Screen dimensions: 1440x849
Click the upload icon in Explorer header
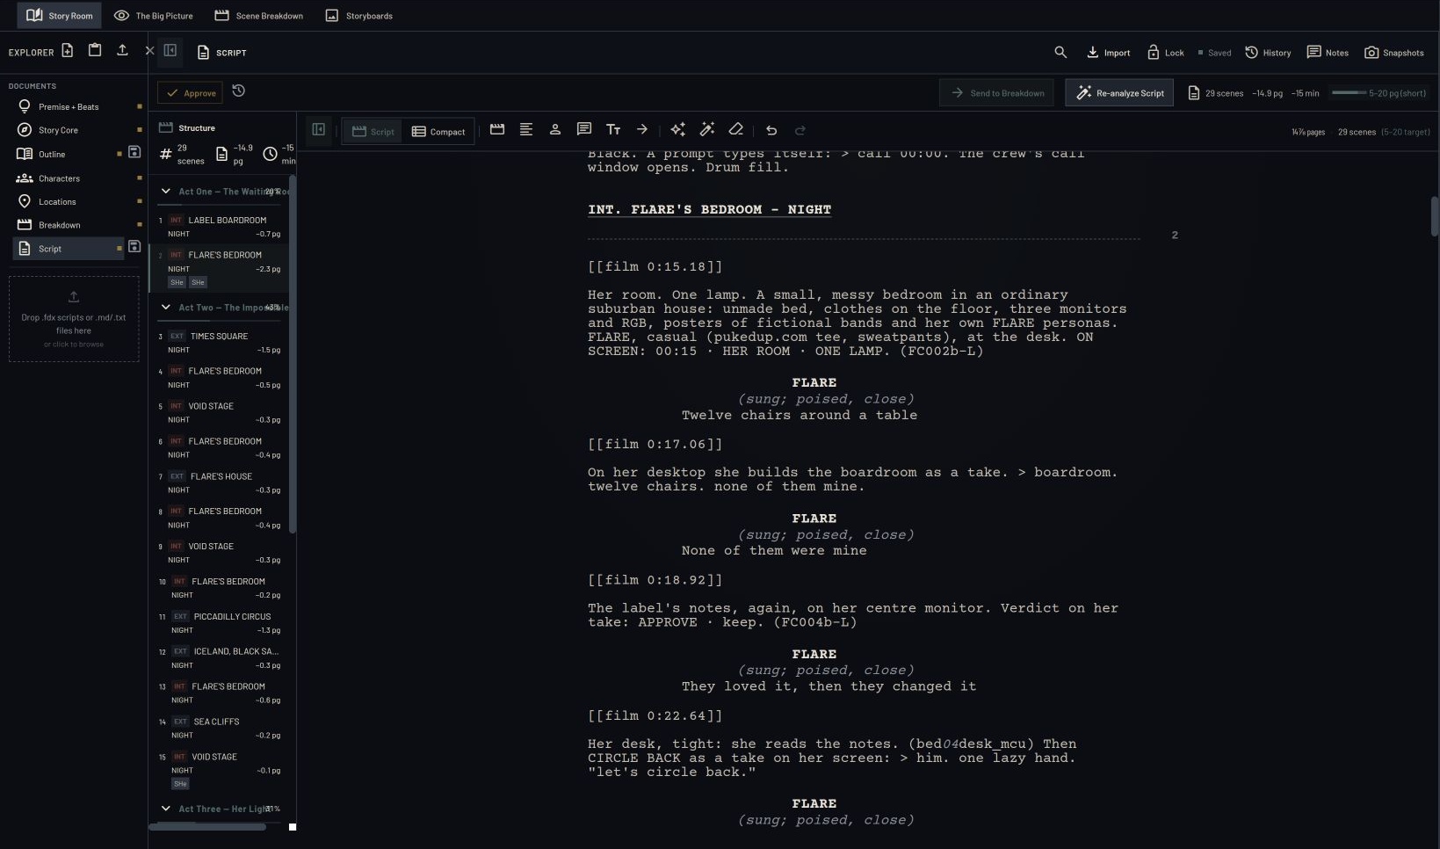(x=122, y=50)
